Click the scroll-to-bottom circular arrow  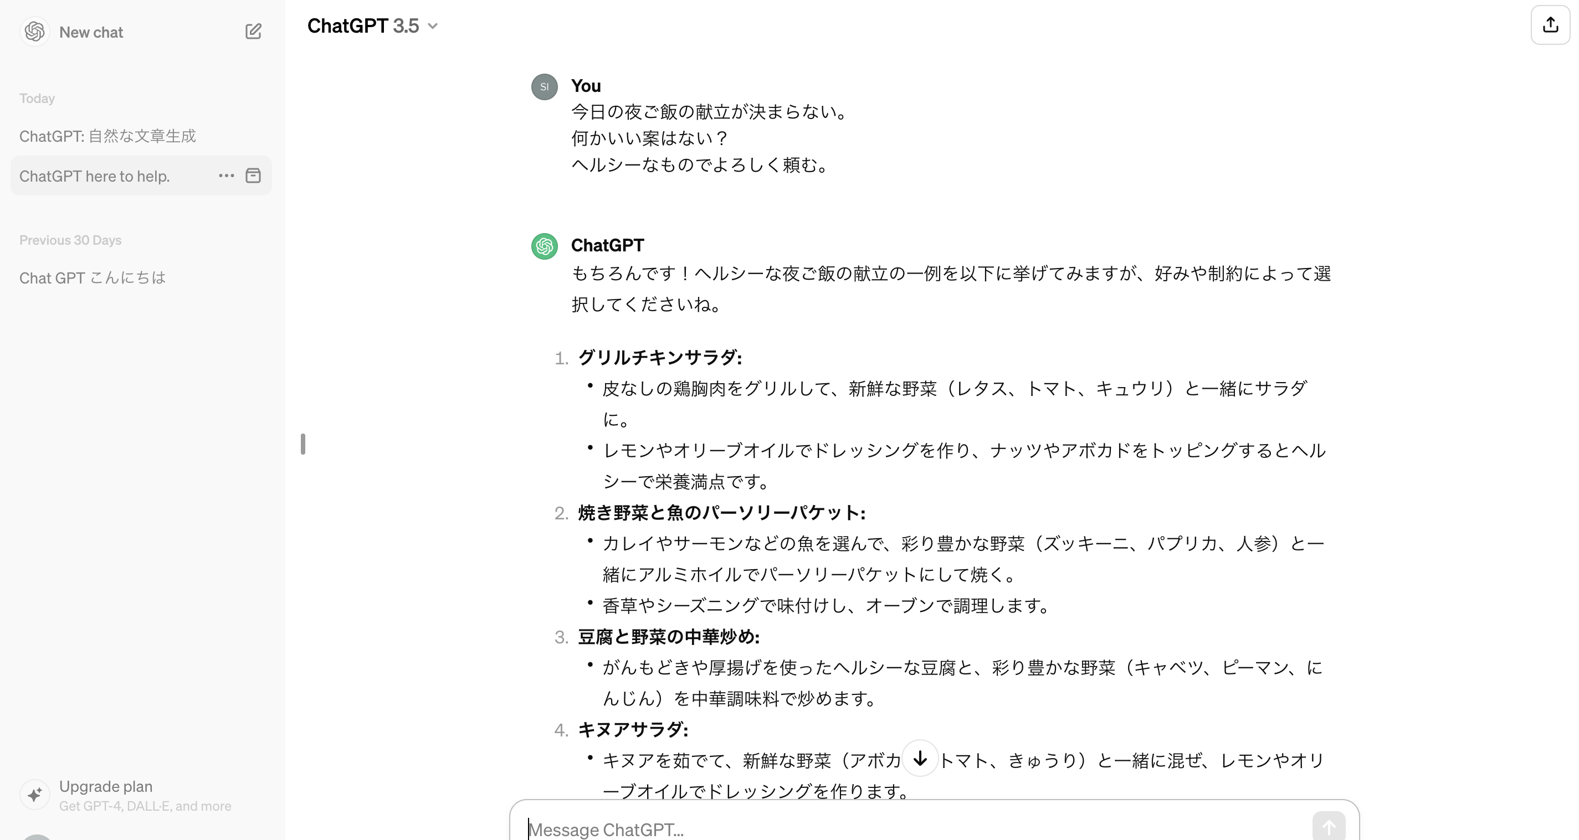click(920, 759)
